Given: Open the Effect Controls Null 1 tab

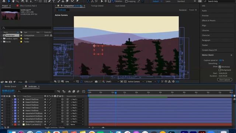Looking at the screenshot, I should [x=28, y=6].
